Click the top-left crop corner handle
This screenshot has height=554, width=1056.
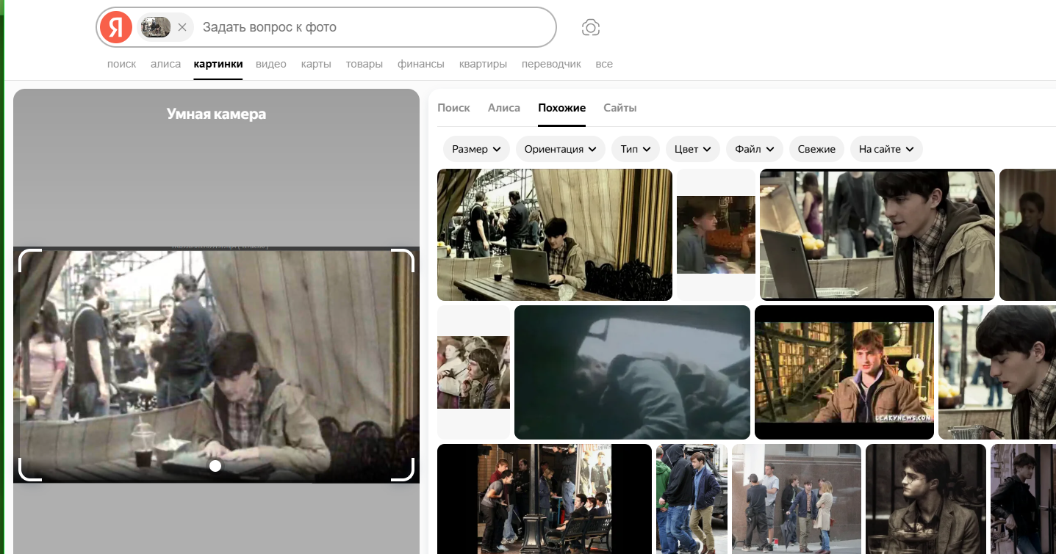(x=29, y=260)
